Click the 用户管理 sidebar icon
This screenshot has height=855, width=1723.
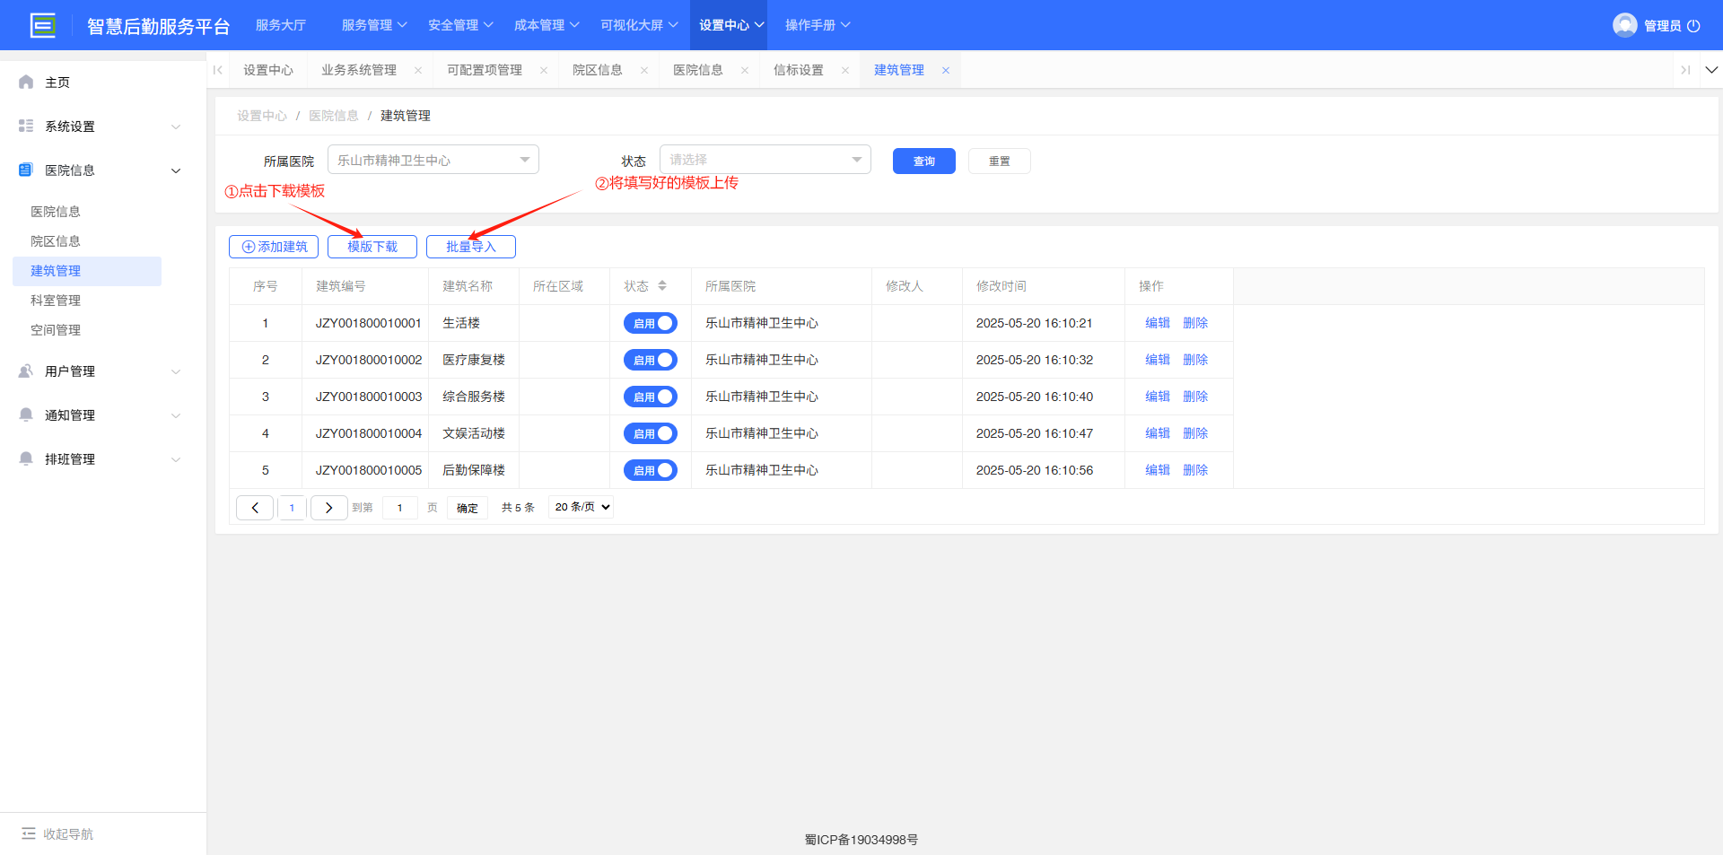click(26, 371)
